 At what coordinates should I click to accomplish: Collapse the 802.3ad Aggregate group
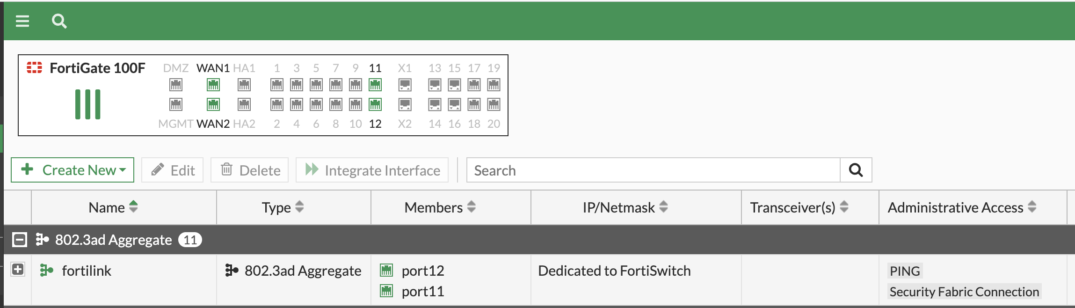[x=20, y=240]
